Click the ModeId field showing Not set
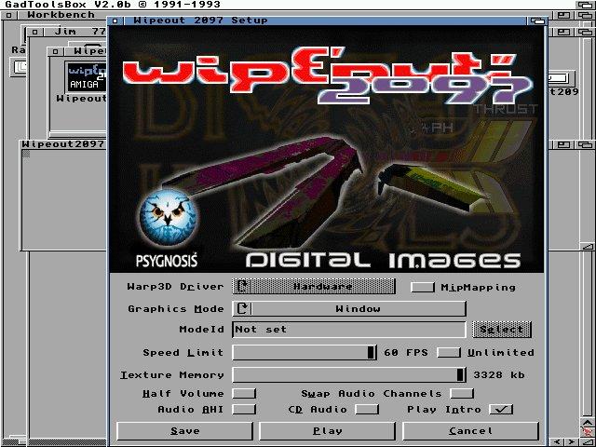 (x=349, y=330)
